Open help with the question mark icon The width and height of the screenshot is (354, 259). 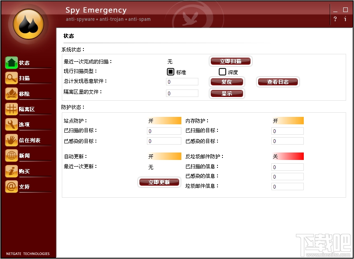click(335, 19)
